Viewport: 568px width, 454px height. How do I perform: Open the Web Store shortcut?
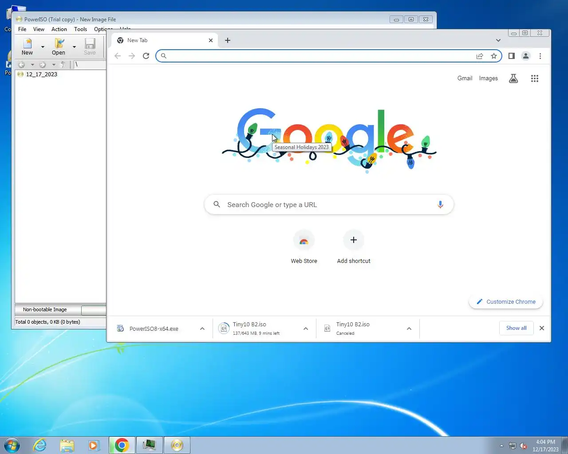(x=304, y=247)
